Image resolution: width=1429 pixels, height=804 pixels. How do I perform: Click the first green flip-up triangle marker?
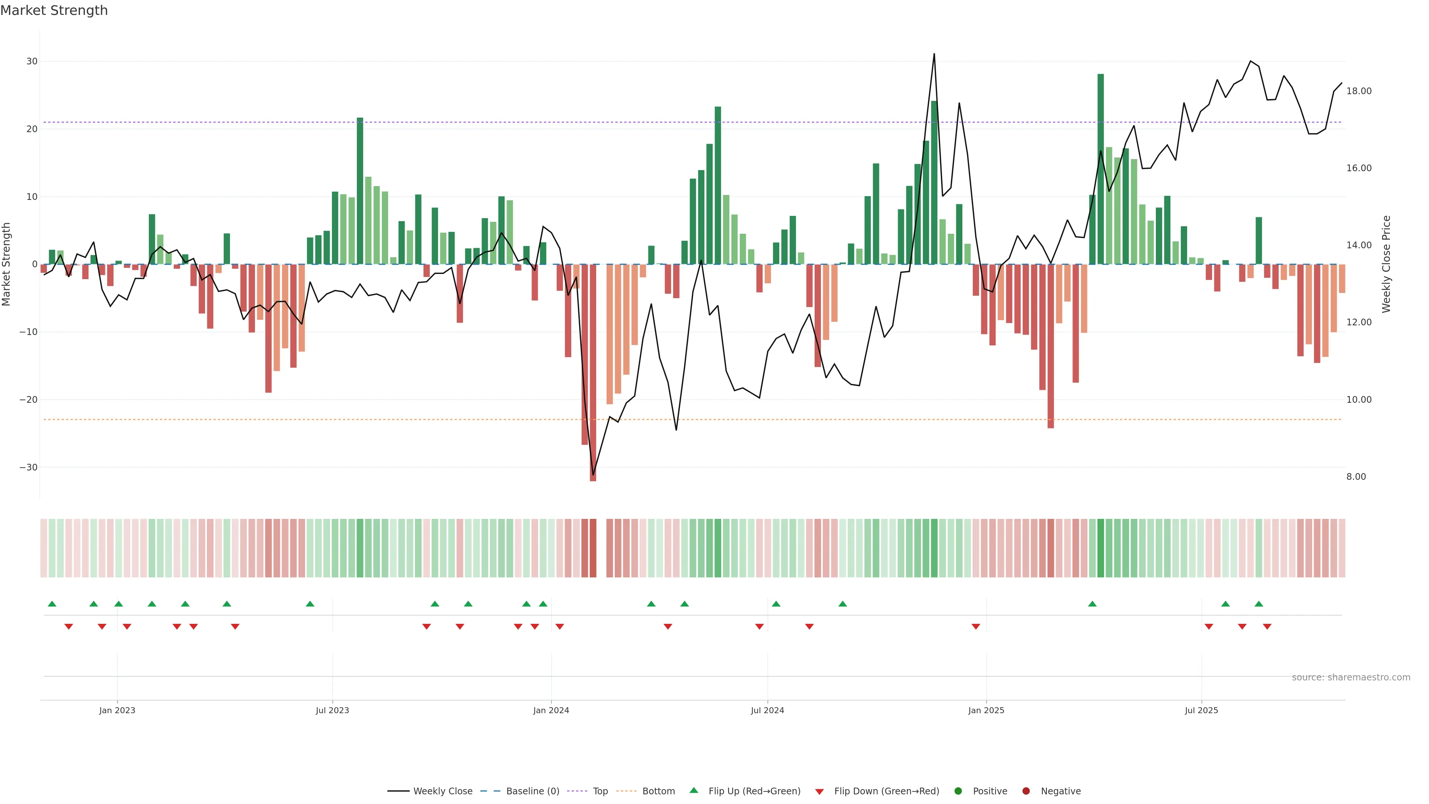point(52,604)
